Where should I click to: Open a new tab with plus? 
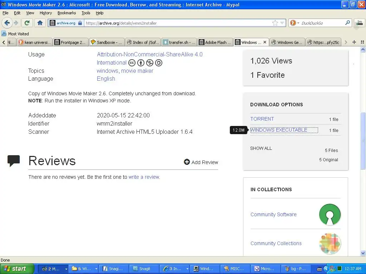(x=354, y=42)
